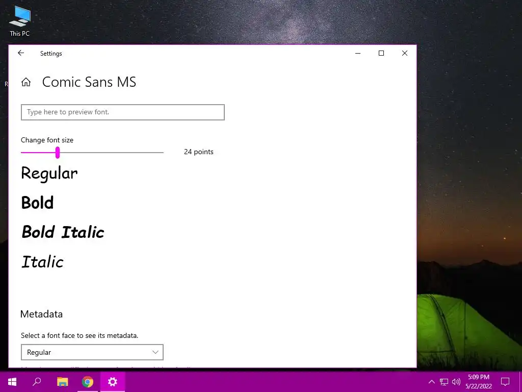
Task: Click Select a font face instruction text
Action: pyautogui.click(x=79, y=335)
